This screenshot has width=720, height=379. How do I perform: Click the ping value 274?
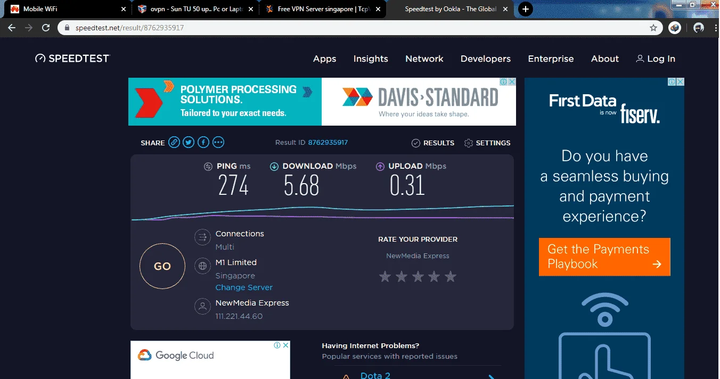tap(233, 185)
